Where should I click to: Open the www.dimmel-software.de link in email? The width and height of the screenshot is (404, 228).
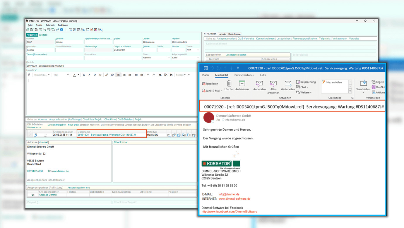[234, 199]
